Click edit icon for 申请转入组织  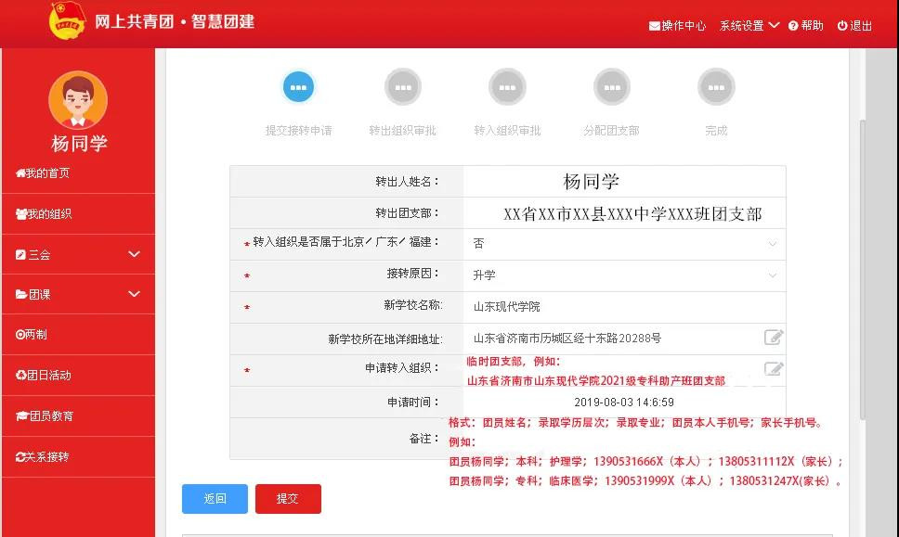click(x=774, y=369)
